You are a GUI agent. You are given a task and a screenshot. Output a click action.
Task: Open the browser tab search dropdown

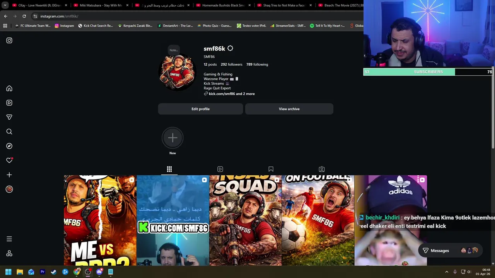point(5,5)
